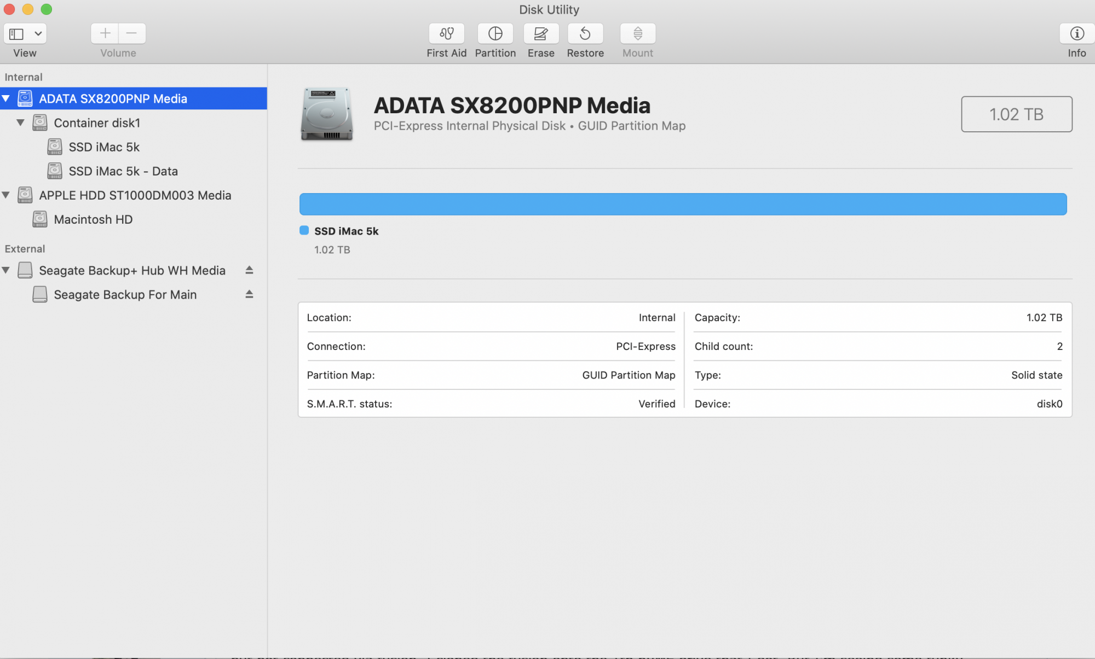Click the 1.02 TB capacity box
The width and height of the screenshot is (1095, 659).
pos(1016,114)
